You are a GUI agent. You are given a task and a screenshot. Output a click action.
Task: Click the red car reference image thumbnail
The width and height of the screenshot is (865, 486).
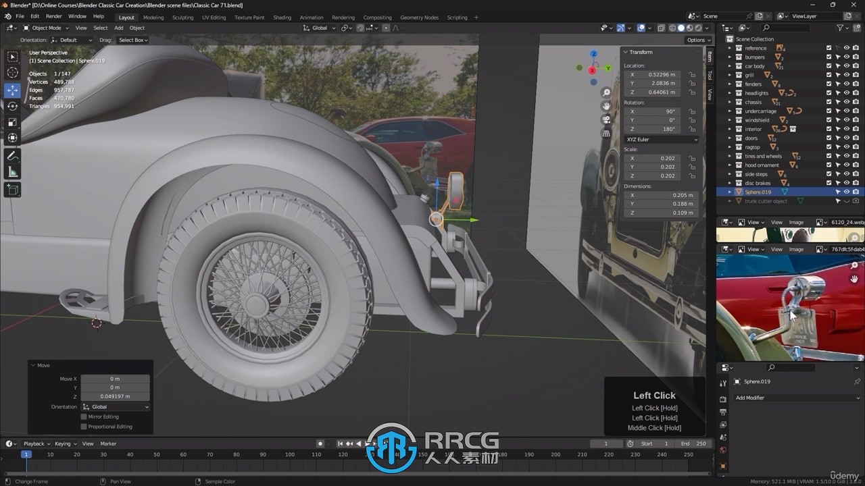pyautogui.click(x=790, y=308)
